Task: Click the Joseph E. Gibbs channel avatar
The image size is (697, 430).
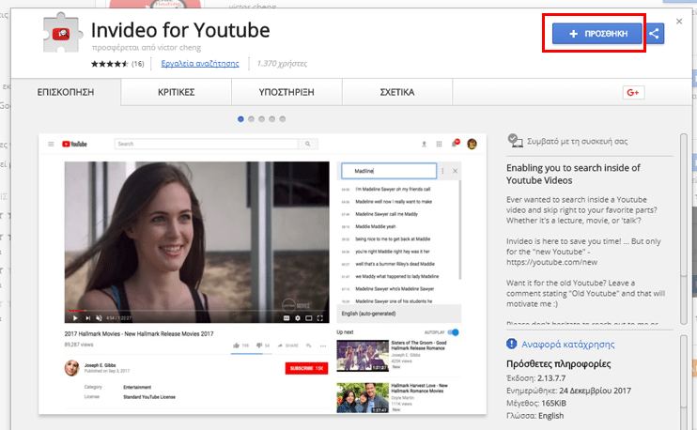Action: pyautogui.click(x=71, y=368)
